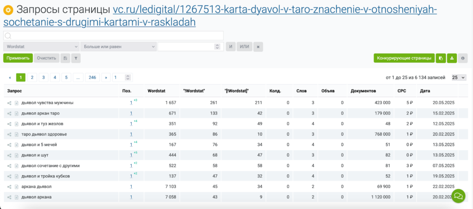Open the green chat support bubble
This screenshot has height=209, width=473.
tap(458, 196)
